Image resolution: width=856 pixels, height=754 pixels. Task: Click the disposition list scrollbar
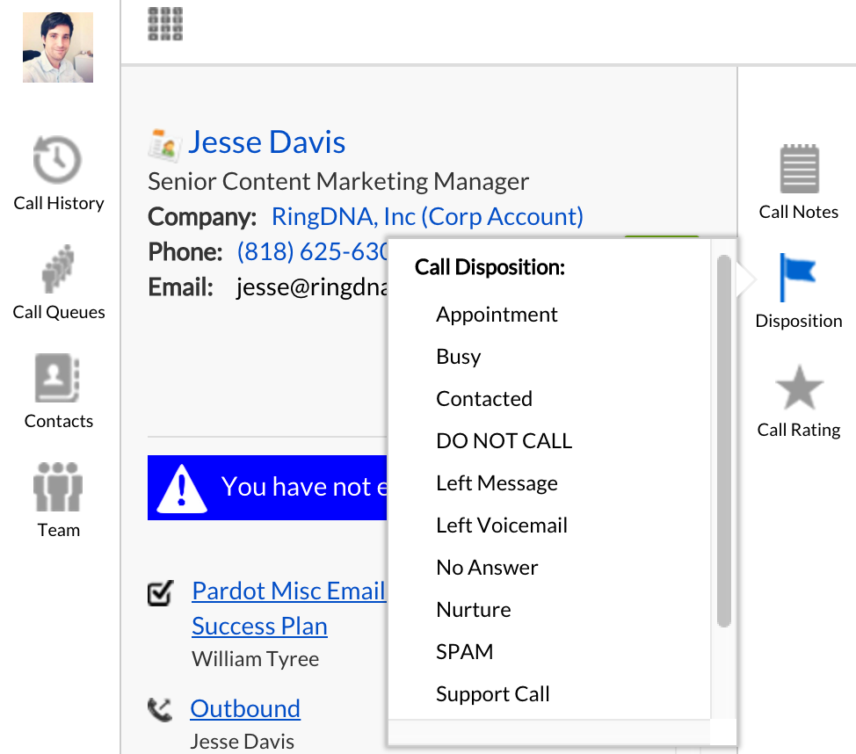(x=724, y=441)
